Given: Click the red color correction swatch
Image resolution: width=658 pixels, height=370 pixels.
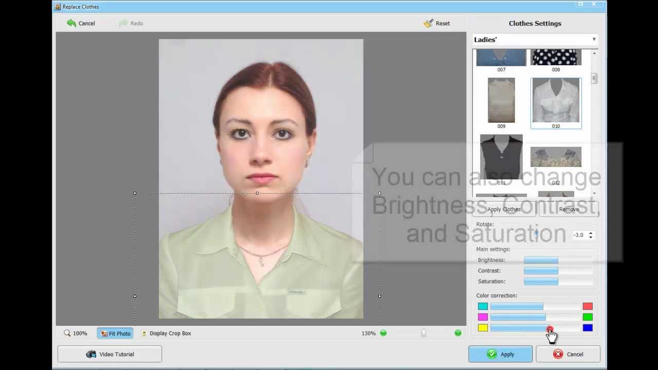Looking at the screenshot, I should pyautogui.click(x=588, y=306).
